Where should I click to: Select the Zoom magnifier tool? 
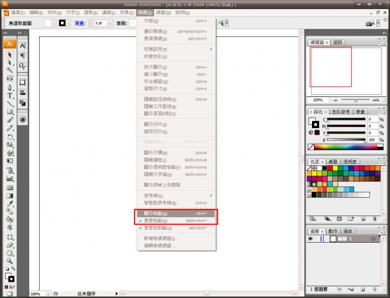10,261
